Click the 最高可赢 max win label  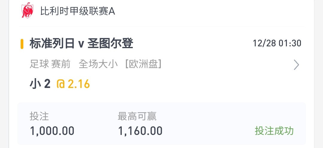(137, 116)
